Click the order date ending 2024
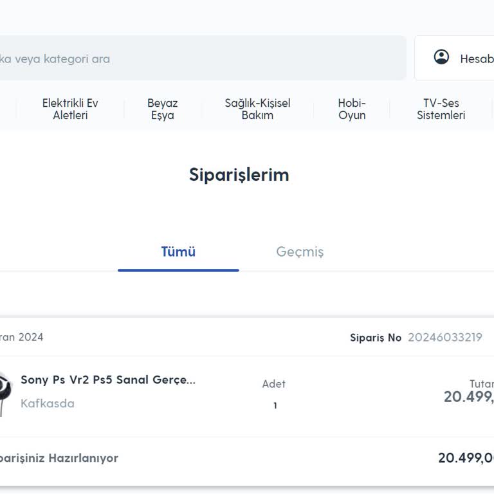Viewport: 494px width, 494px height. (x=21, y=338)
